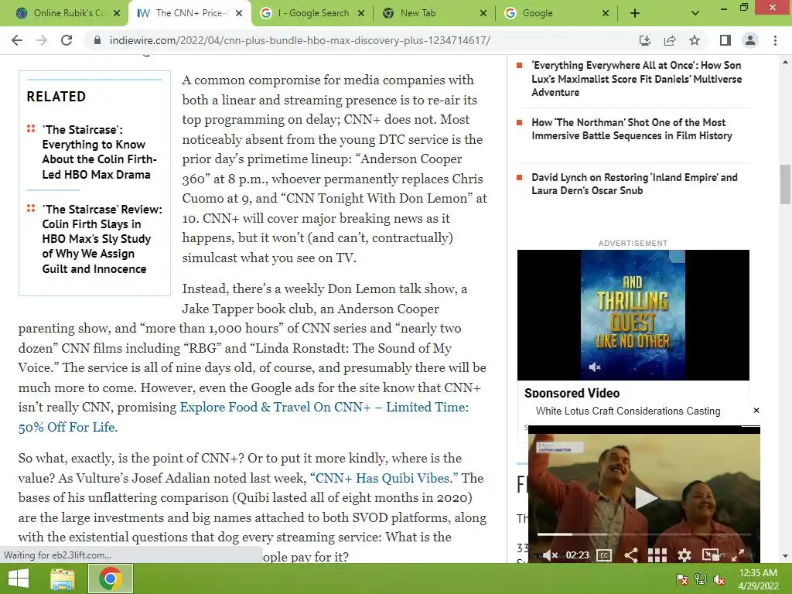This screenshot has height=594, width=792.
Task: Close the 'I - Google Search' tab
Action: point(361,13)
